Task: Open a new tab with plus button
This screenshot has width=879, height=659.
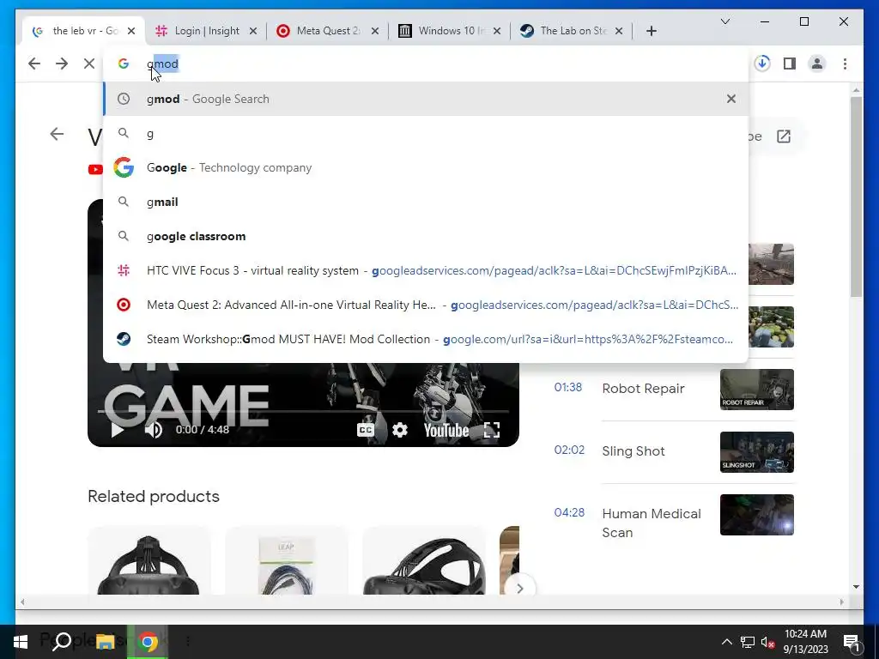Action: (651, 31)
